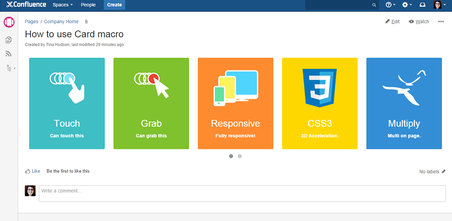The height and width of the screenshot is (221, 452).
Task: Expand the page tree icon dropdown
Action: tap(10, 68)
